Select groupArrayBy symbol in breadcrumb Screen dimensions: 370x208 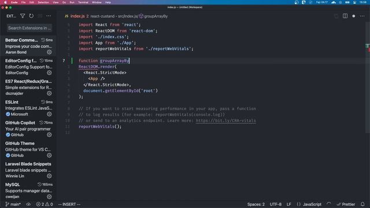(x=153, y=16)
